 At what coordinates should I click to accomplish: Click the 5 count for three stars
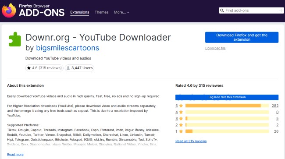point(278,119)
